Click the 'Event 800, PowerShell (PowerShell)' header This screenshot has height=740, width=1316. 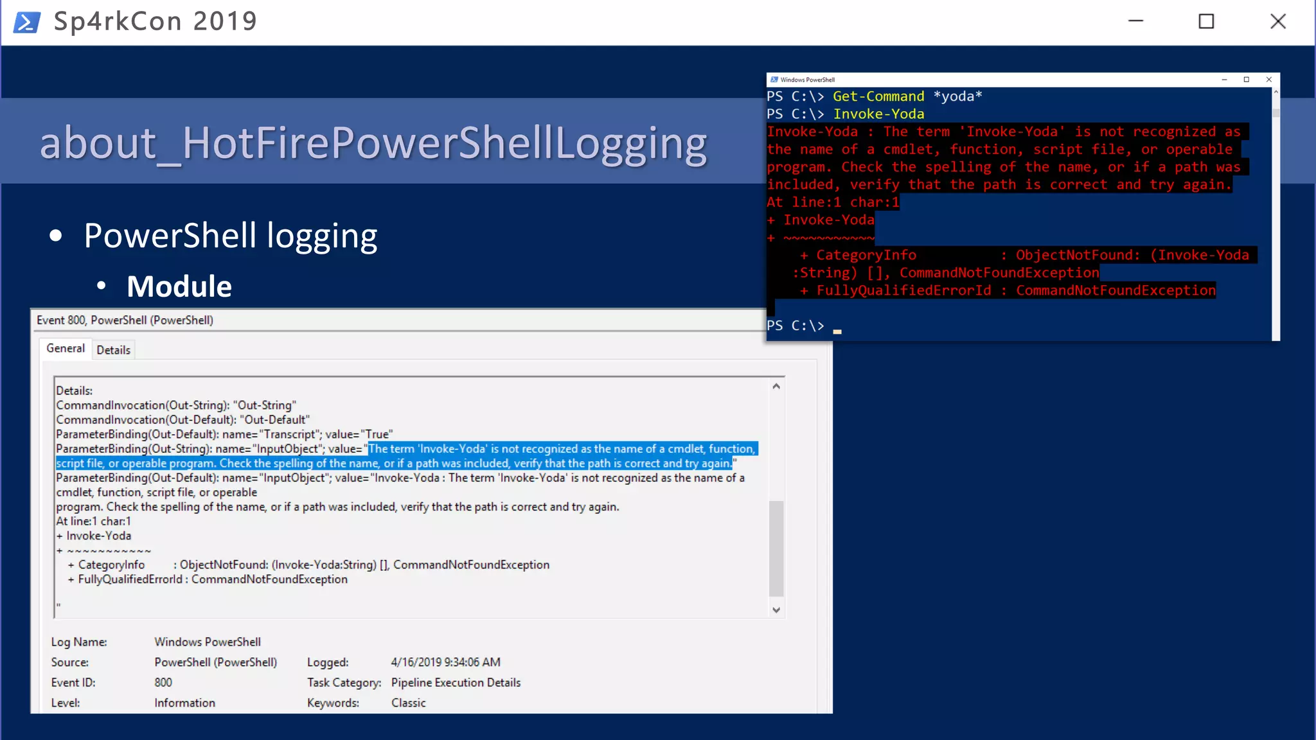[x=125, y=320]
